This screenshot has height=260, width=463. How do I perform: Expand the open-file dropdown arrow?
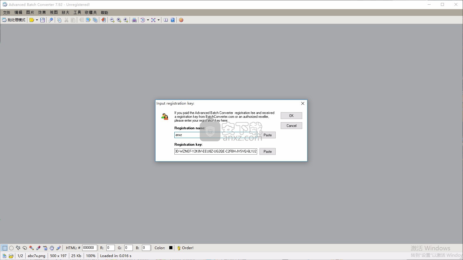pyautogui.click(x=37, y=20)
